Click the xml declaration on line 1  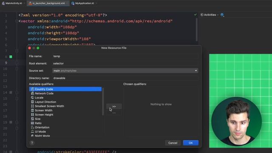(63, 15)
